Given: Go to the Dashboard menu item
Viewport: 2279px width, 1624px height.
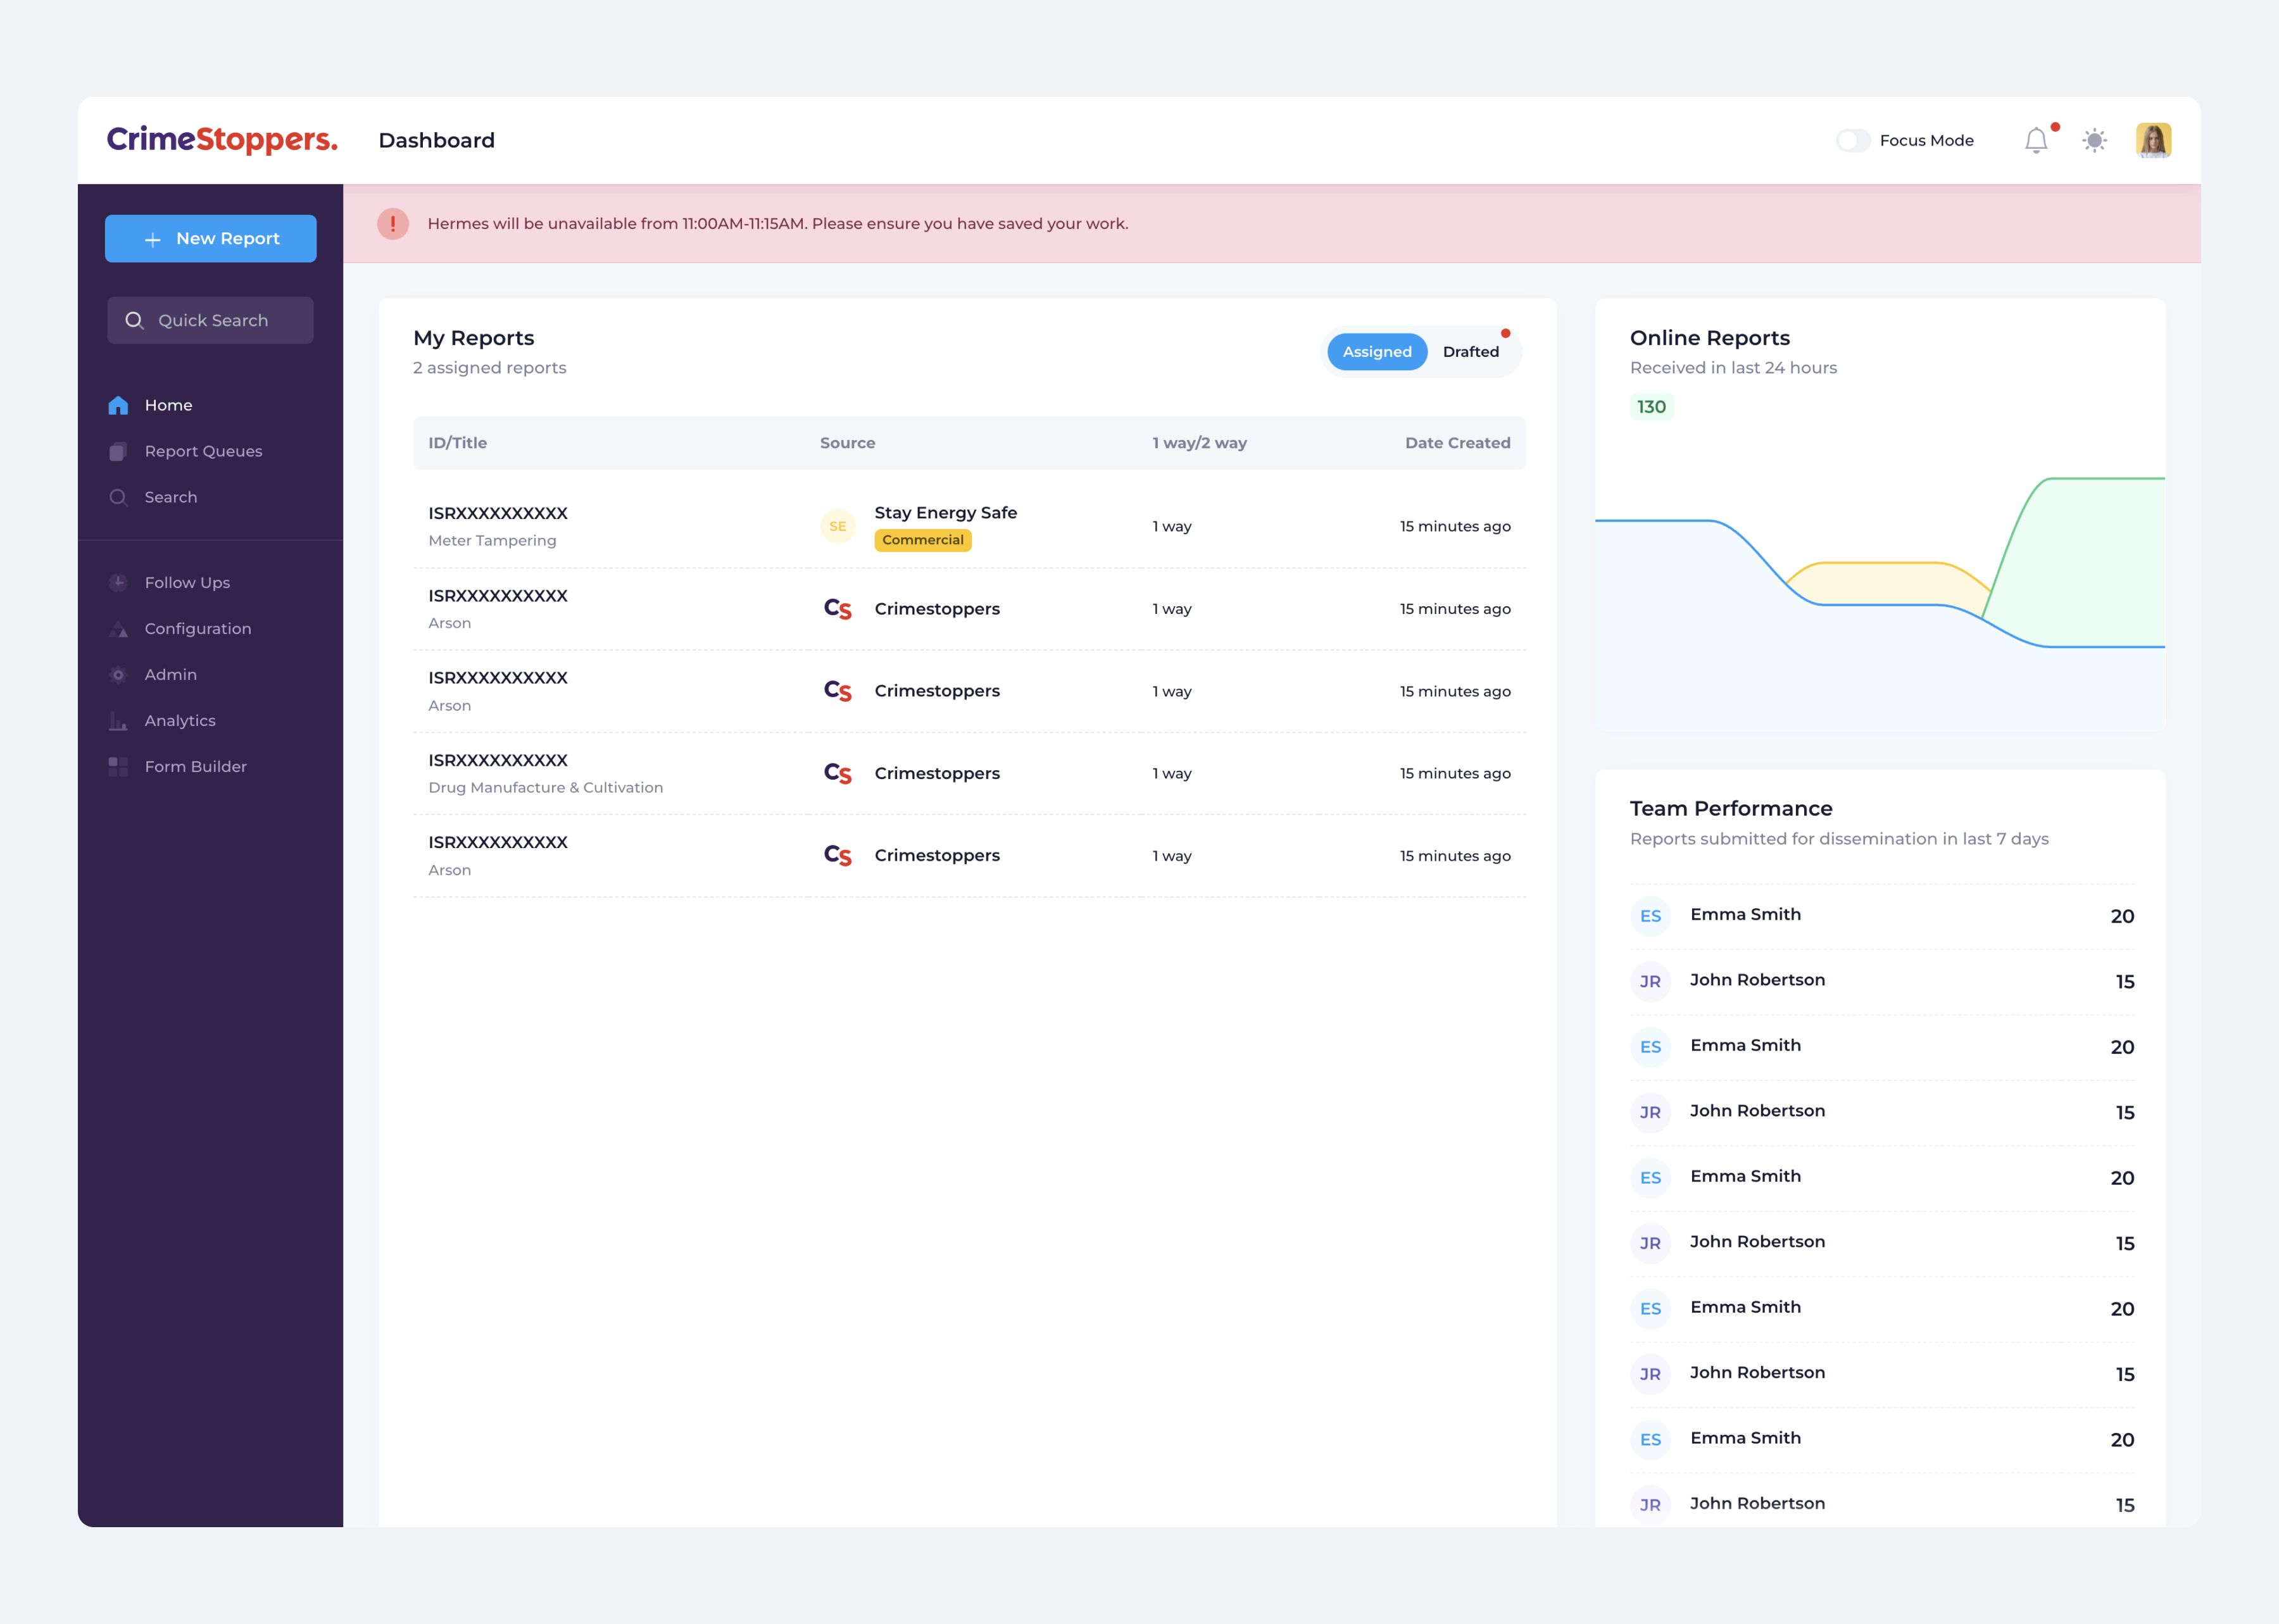Looking at the screenshot, I should tap(437, 140).
